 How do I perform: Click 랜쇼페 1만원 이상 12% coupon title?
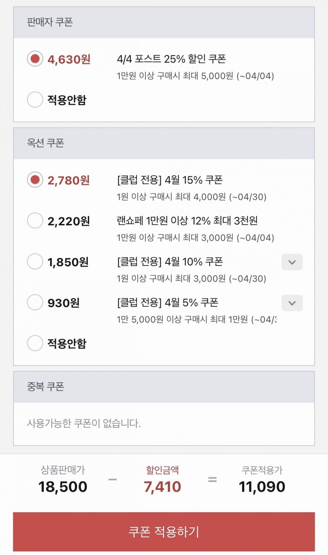(x=187, y=221)
